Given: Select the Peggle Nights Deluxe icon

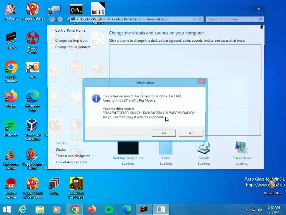Looking at the screenshot, I should (x=33, y=159).
